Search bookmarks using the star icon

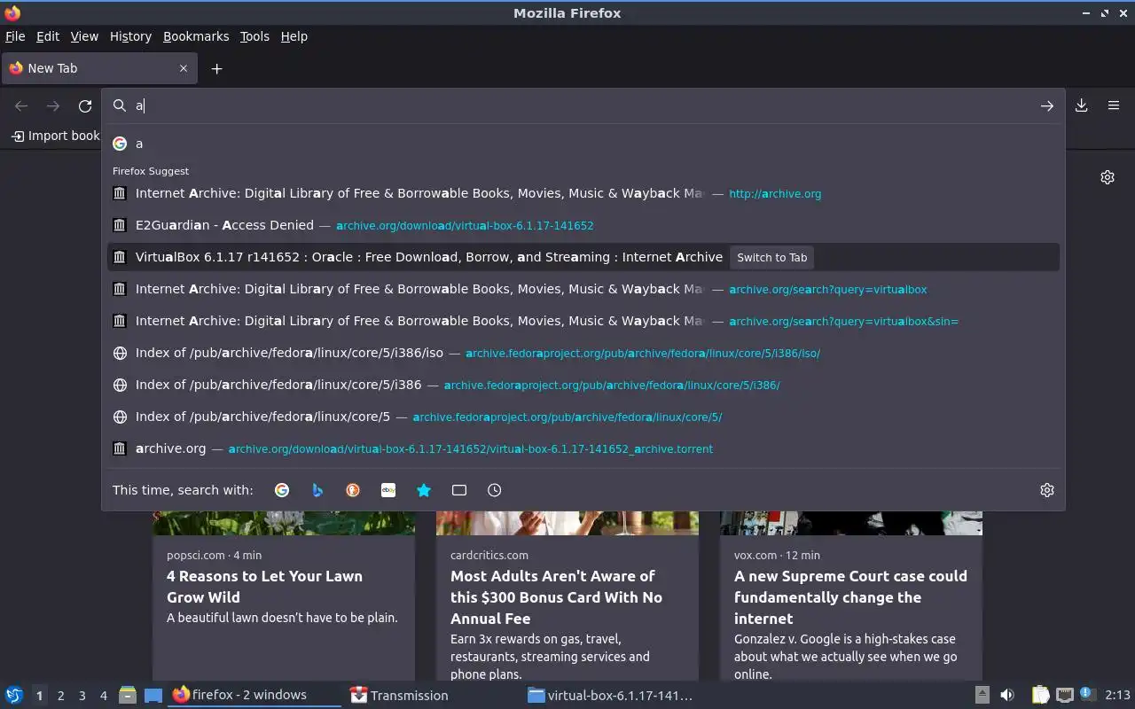(x=424, y=490)
